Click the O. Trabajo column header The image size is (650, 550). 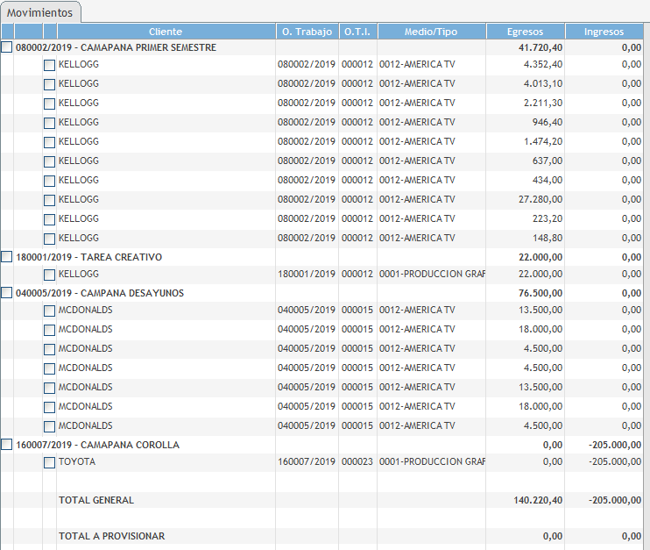tap(307, 32)
